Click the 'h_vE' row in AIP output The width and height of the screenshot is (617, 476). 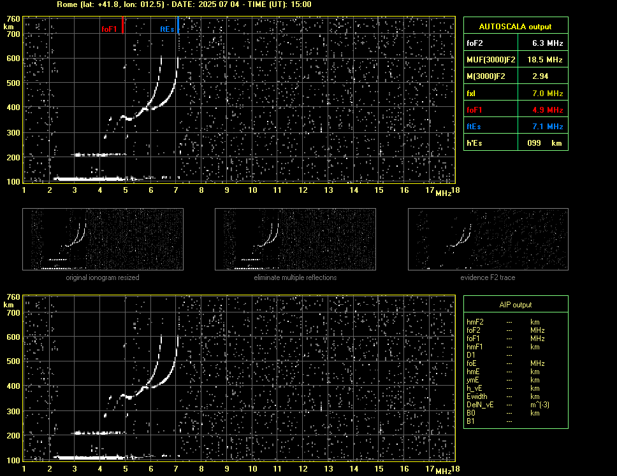(x=503, y=388)
